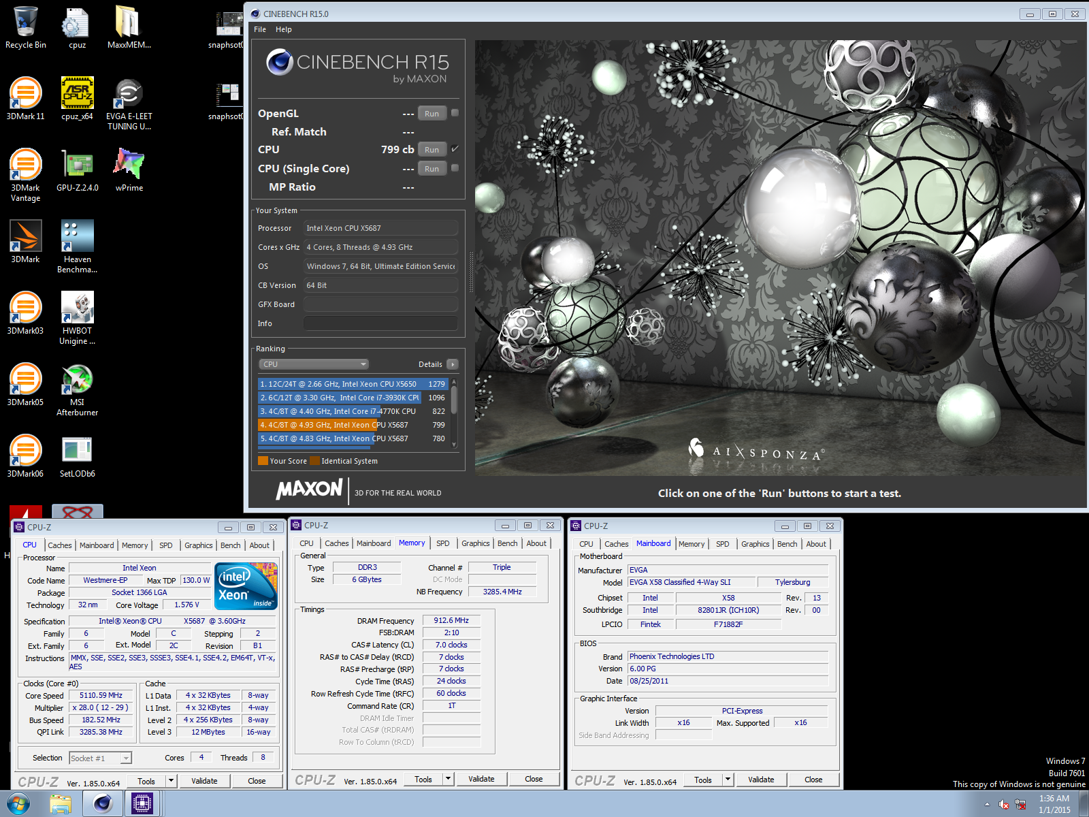Open 3DMark06 desktop icon

26,456
